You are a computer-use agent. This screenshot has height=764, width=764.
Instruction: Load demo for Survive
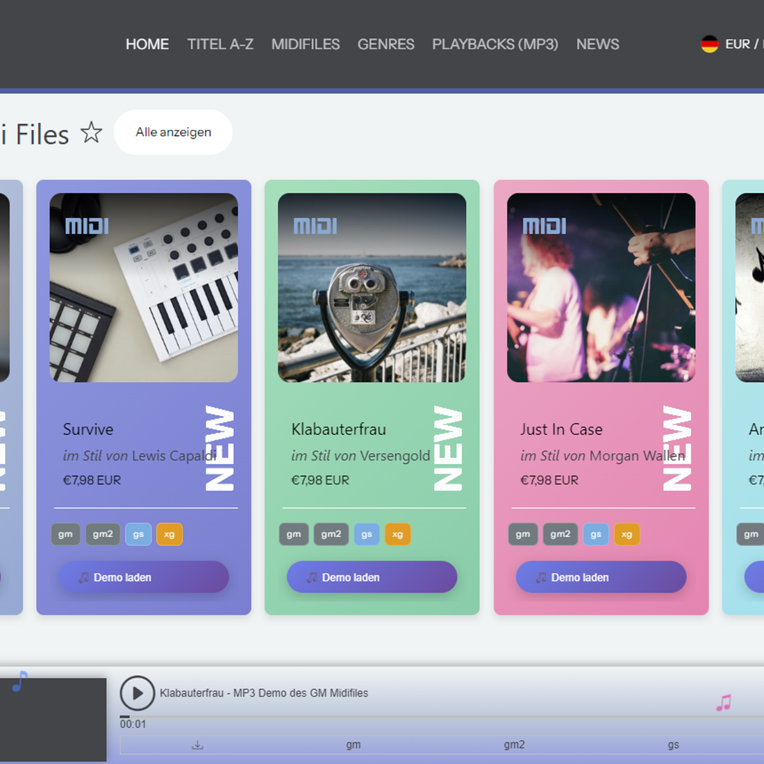coord(143,577)
